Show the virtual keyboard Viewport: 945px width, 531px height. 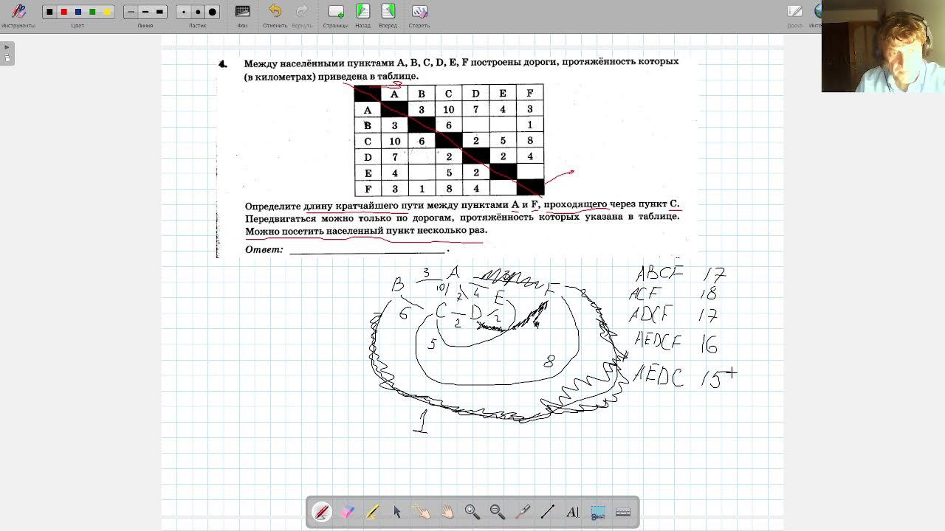(x=623, y=512)
